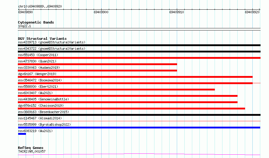269x158 pixels.
Task: Click the red bar under nsv5588930
Action: point(116,90)
